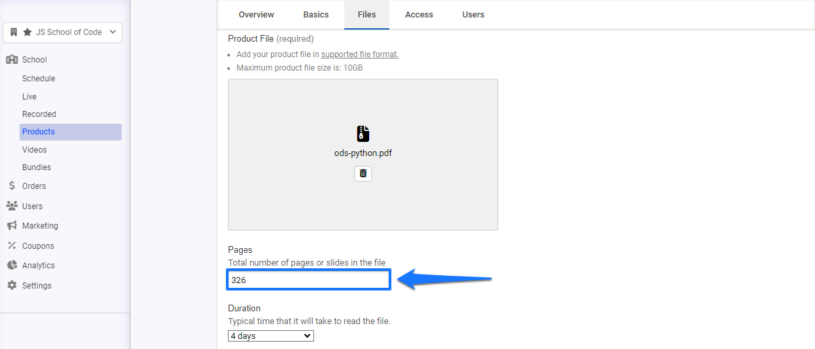
Task: Open the Users sidebar menu item
Action: coord(32,206)
